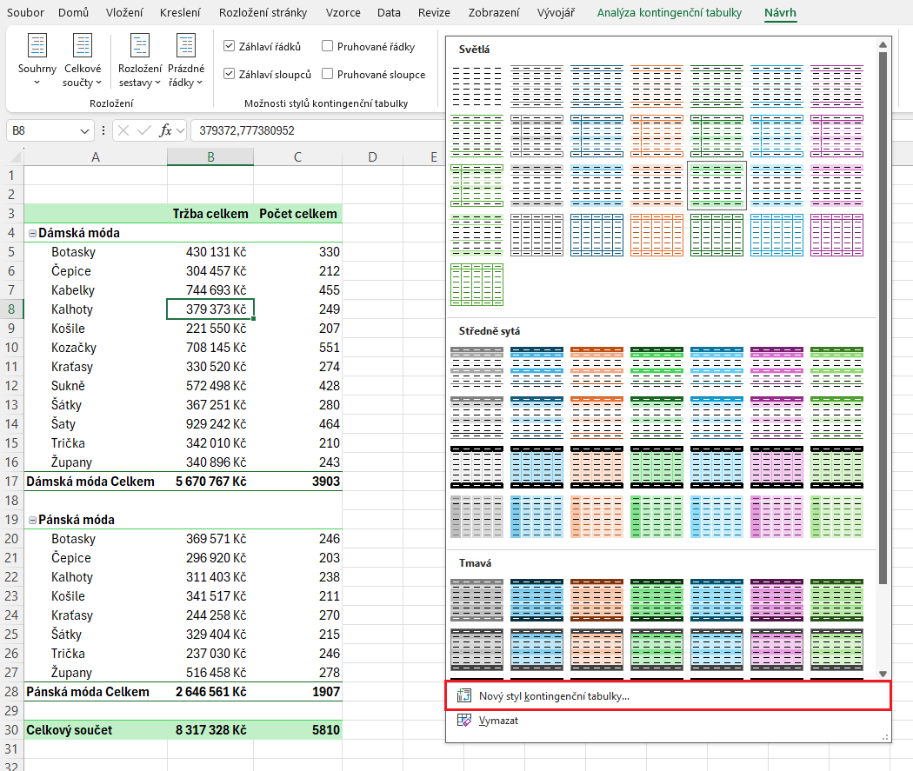913x771 pixels.
Task: Uncheck the Záhlaví řádků checkbox
Action: [x=229, y=46]
